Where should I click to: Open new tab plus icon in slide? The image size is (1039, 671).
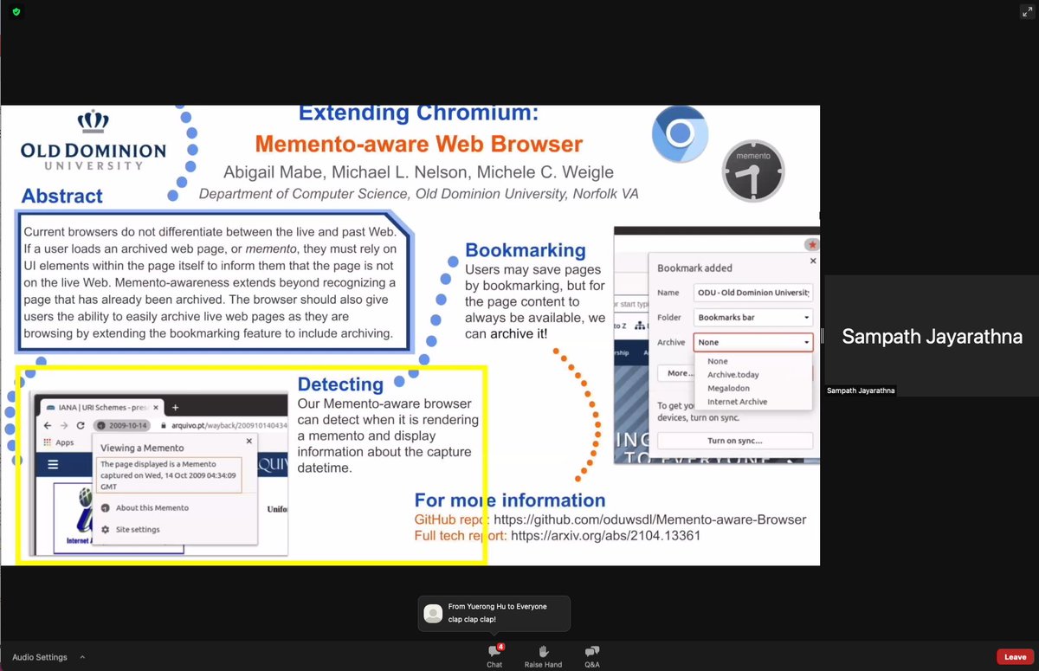tap(175, 406)
